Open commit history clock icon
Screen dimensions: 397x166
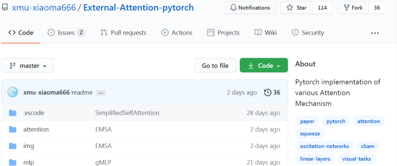coord(267,93)
